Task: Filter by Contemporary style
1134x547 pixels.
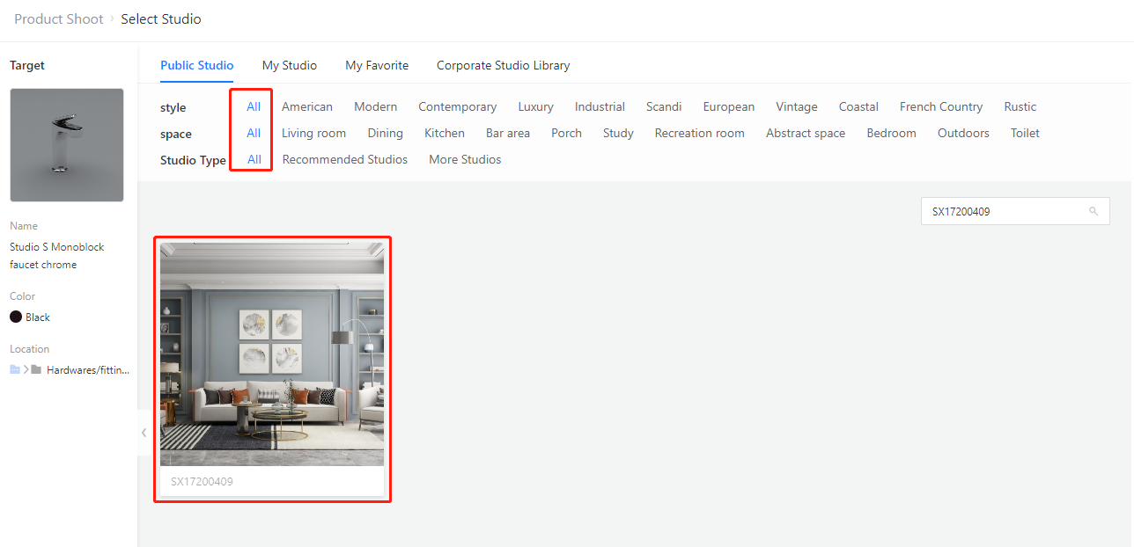Action: pyautogui.click(x=458, y=106)
